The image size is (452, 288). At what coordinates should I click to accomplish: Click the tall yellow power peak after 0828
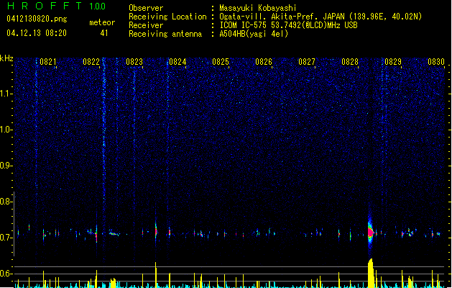pos(371,273)
